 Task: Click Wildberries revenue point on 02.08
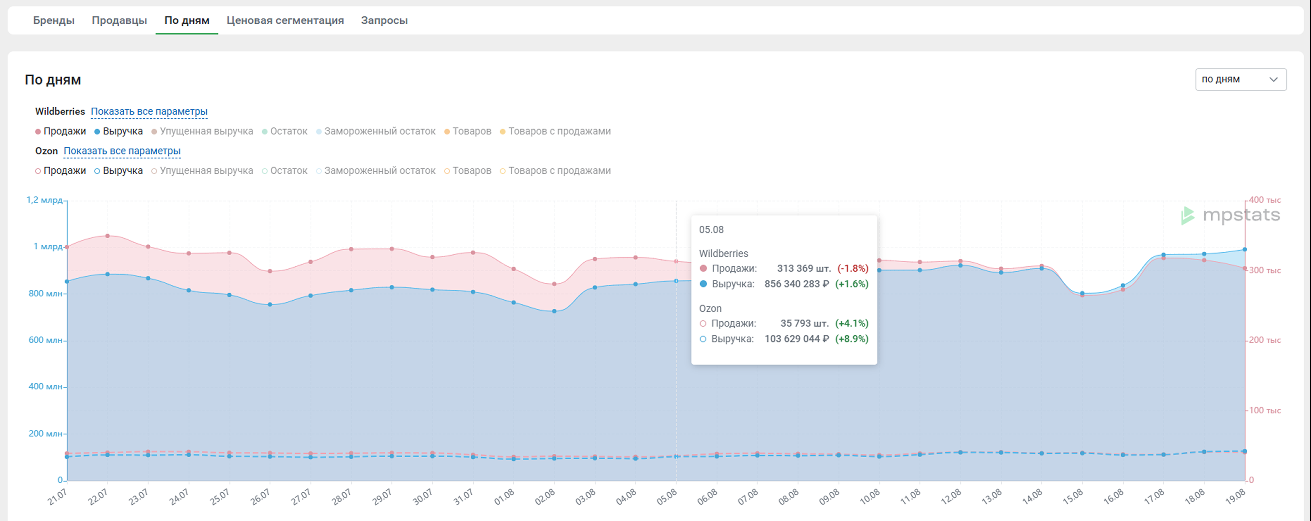click(x=554, y=311)
